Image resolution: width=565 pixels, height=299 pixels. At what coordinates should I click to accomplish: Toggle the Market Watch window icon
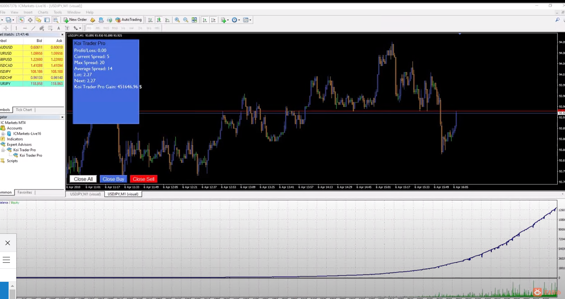click(x=21, y=20)
